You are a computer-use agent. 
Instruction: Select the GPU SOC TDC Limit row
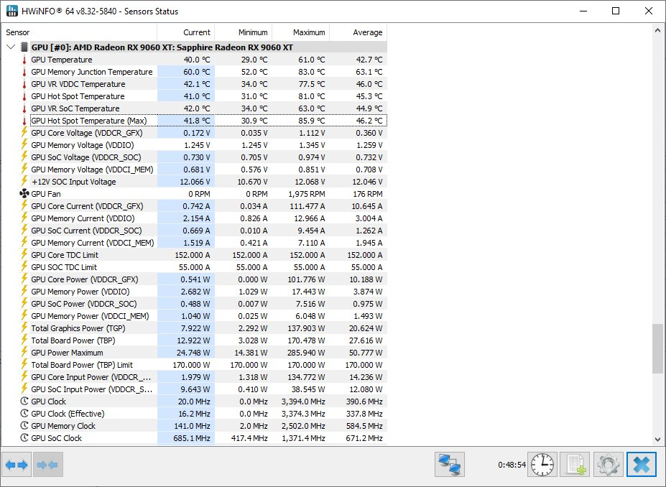208,267
